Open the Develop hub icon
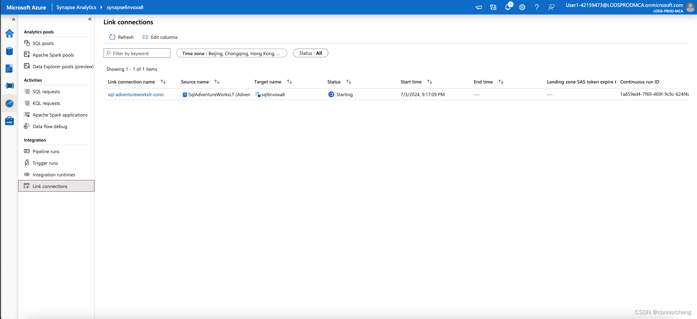Image resolution: width=697 pixels, height=319 pixels. click(x=9, y=68)
